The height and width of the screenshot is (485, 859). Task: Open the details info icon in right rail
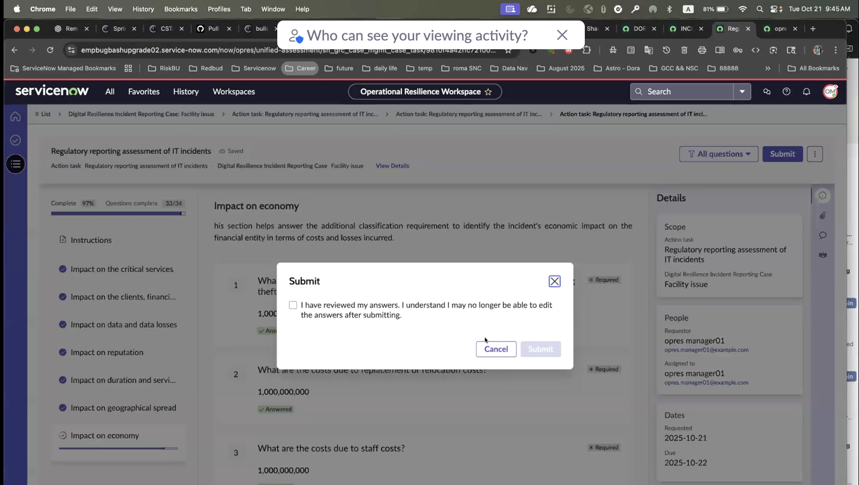pyautogui.click(x=823, y=195)
